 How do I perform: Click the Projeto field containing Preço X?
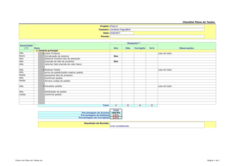[157, 26]
